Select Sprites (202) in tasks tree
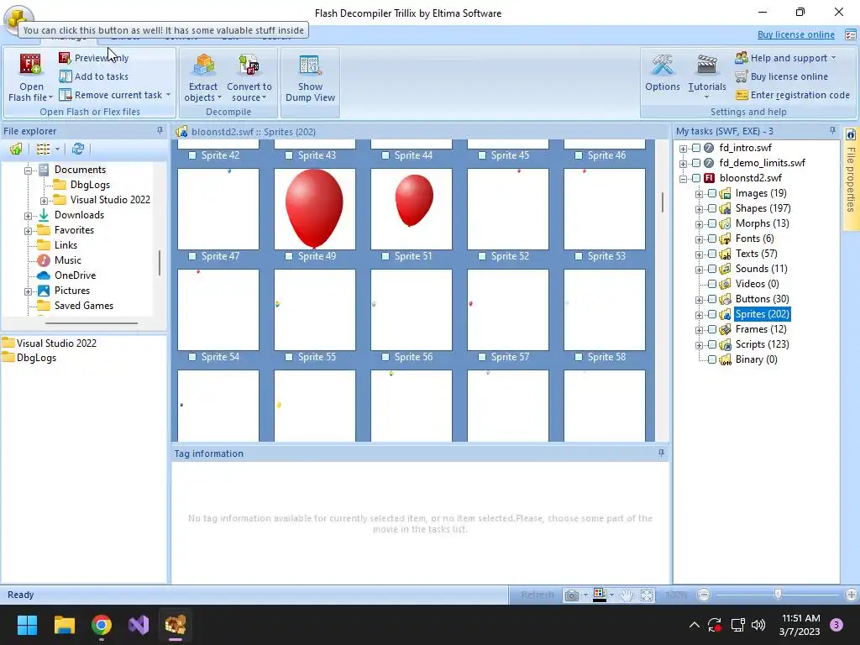Image resolution: width=860 pixels, height=645 pixels. 762,314
